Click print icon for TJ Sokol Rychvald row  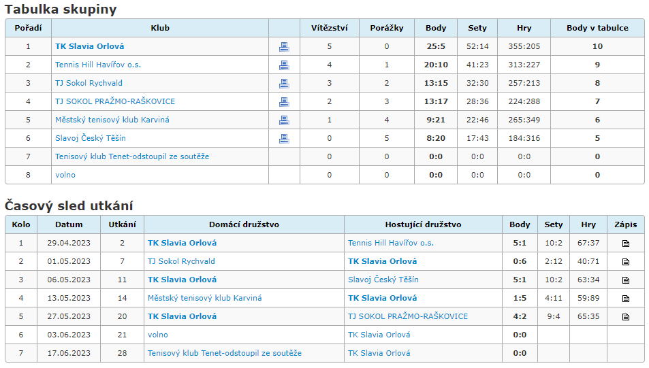point(284,84)
